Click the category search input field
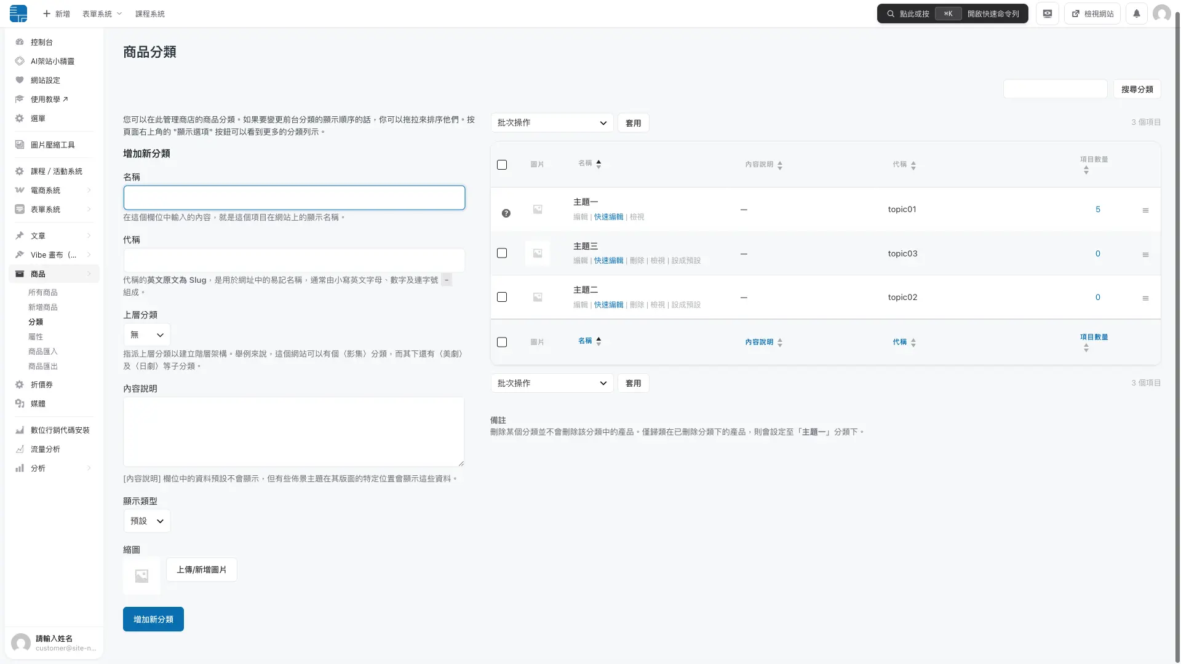The width and height of the screenshot is (1181, 664). tap(1056, 89)
